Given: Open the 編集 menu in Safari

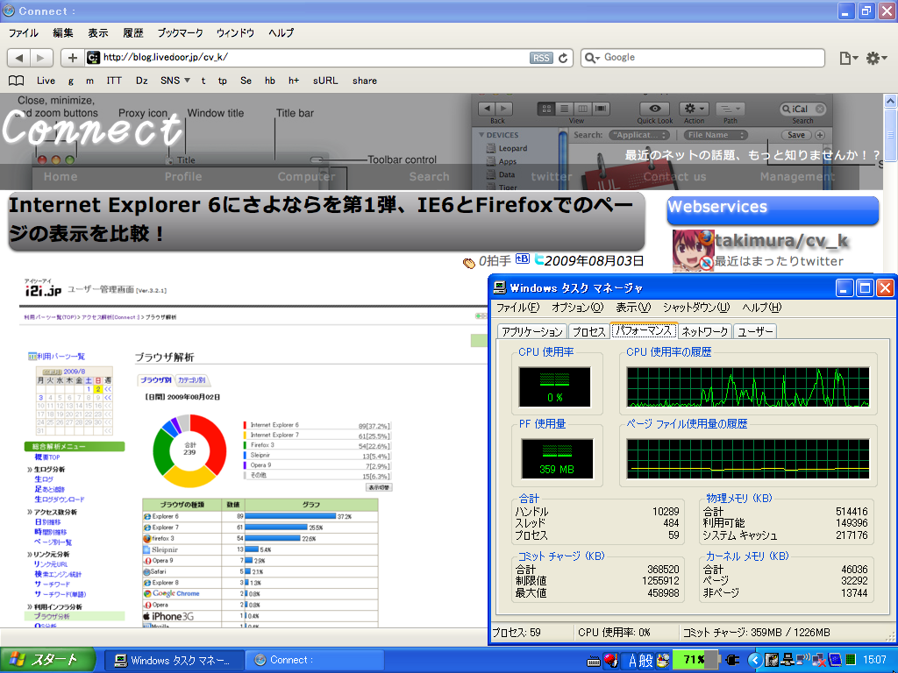Looking at the screenshot, I should pyautogui.click(x=63, y=32).
